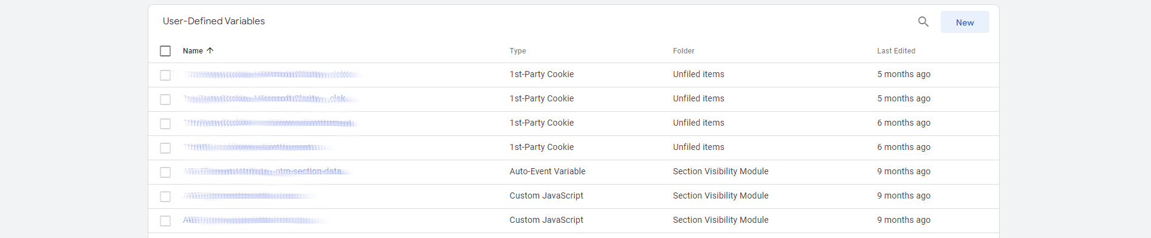Tick the select-all checkbox in the header
The height and width of the screenshot is (238, 1151).
(x=165, y=51)
